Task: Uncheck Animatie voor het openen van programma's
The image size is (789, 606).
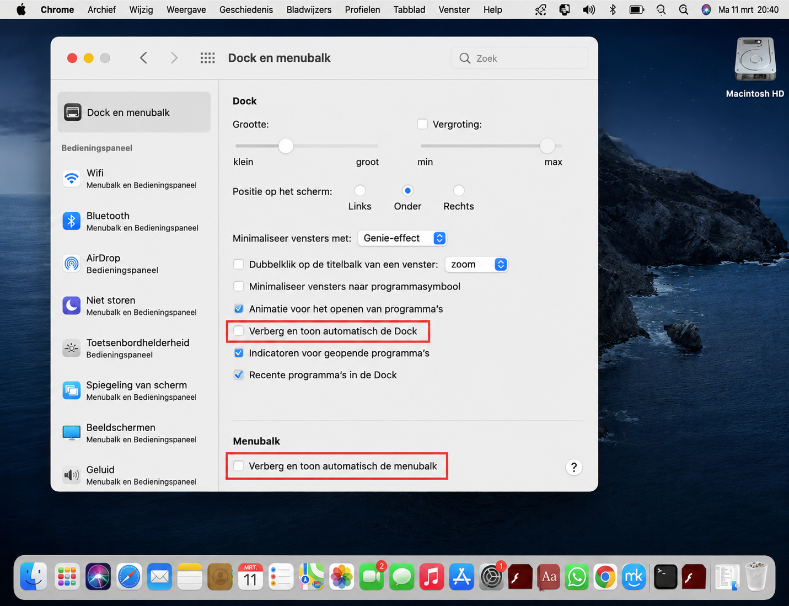Action: click(x=239, y=309)
